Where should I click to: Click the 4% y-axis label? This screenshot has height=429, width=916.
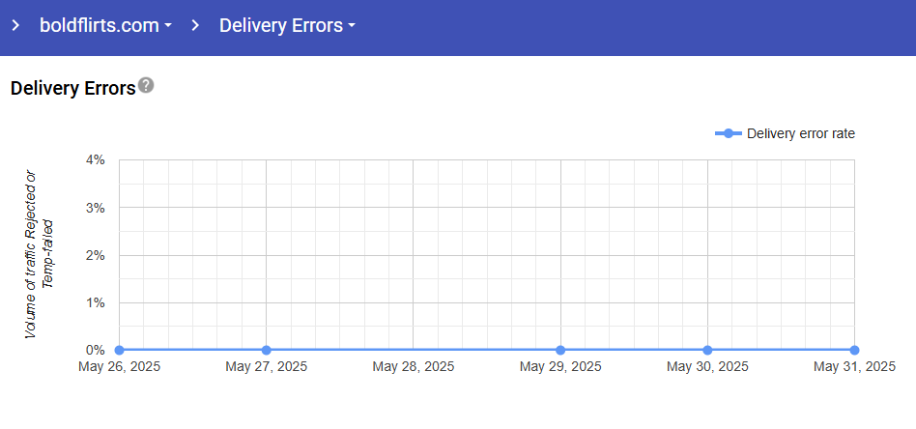95,160
